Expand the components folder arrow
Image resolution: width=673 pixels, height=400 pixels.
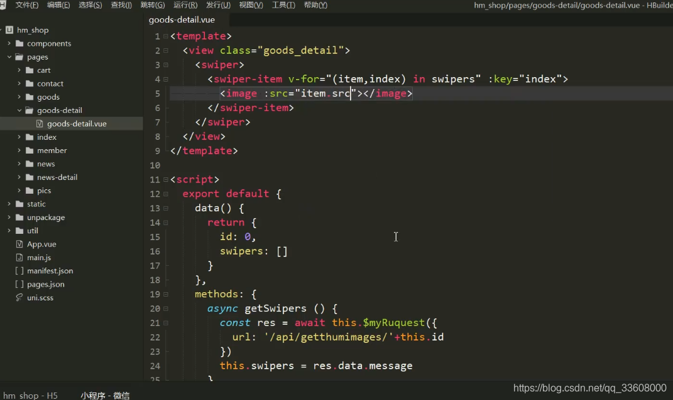[9, 43]
